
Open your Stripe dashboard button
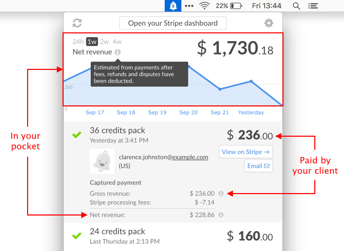(173, 23)
